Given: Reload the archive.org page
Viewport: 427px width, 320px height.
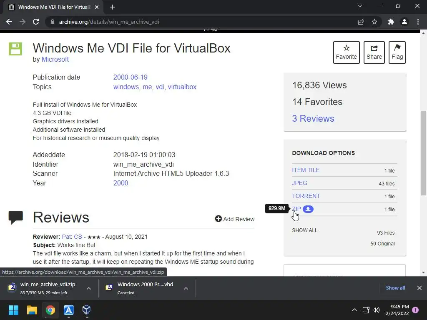Looking at the screenshot, I should click(x=36, y=22).
